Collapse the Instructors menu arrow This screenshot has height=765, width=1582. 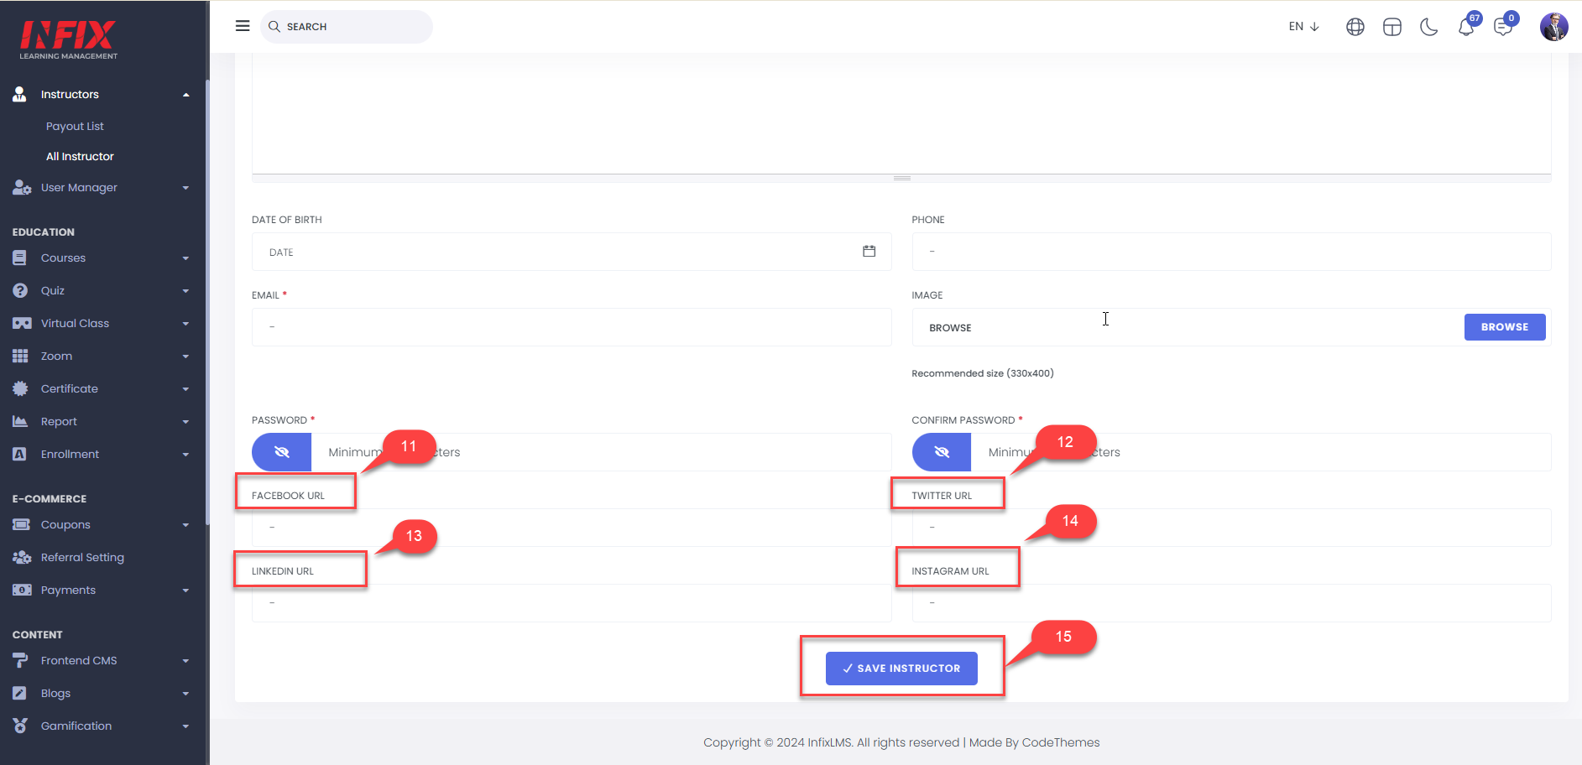[x=186, y=95]
